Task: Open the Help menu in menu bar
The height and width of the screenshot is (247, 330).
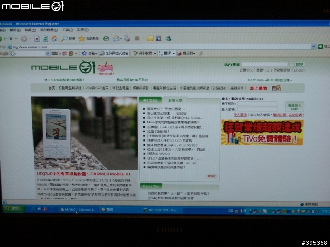Action: 82,30
